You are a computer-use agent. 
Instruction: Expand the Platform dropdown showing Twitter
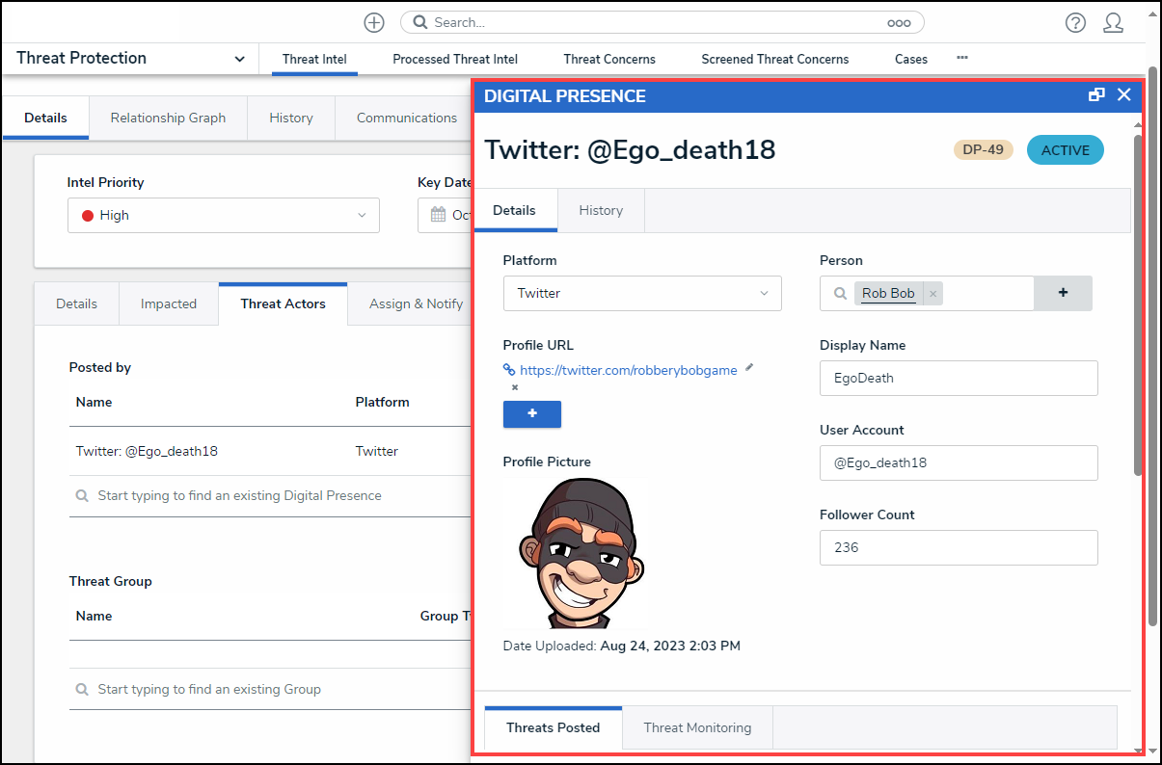[x=642, y=293]
